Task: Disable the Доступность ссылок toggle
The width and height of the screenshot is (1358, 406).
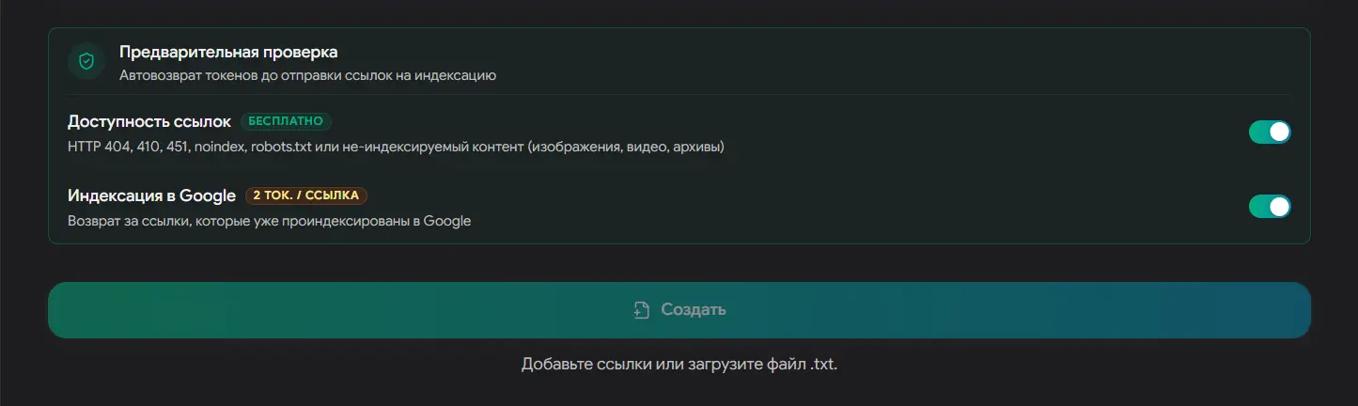Action: [1270, 133]
